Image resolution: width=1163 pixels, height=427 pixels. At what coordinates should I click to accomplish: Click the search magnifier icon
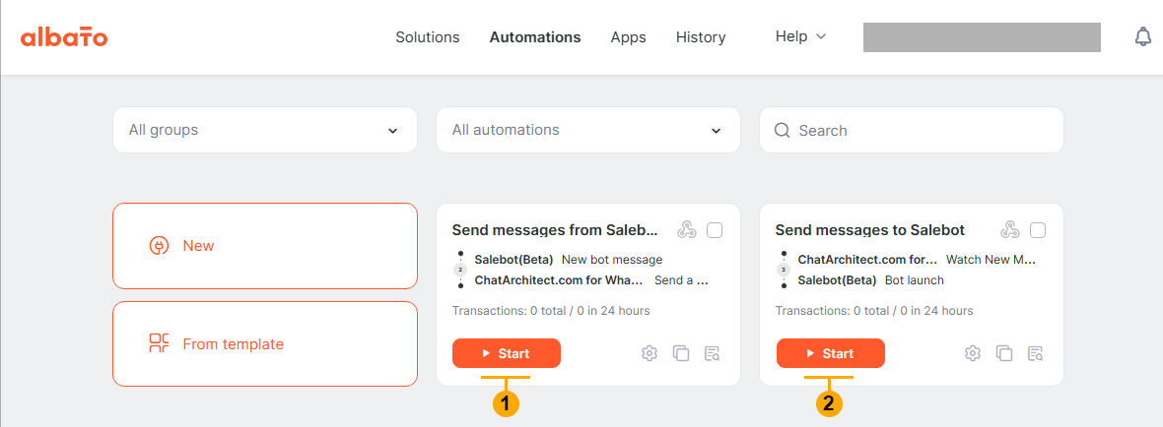click(782, 130)
